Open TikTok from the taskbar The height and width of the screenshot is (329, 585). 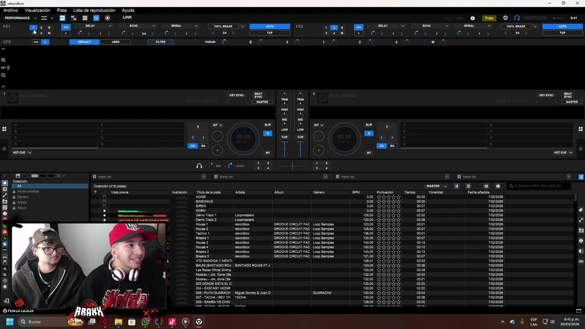(172, 322)
